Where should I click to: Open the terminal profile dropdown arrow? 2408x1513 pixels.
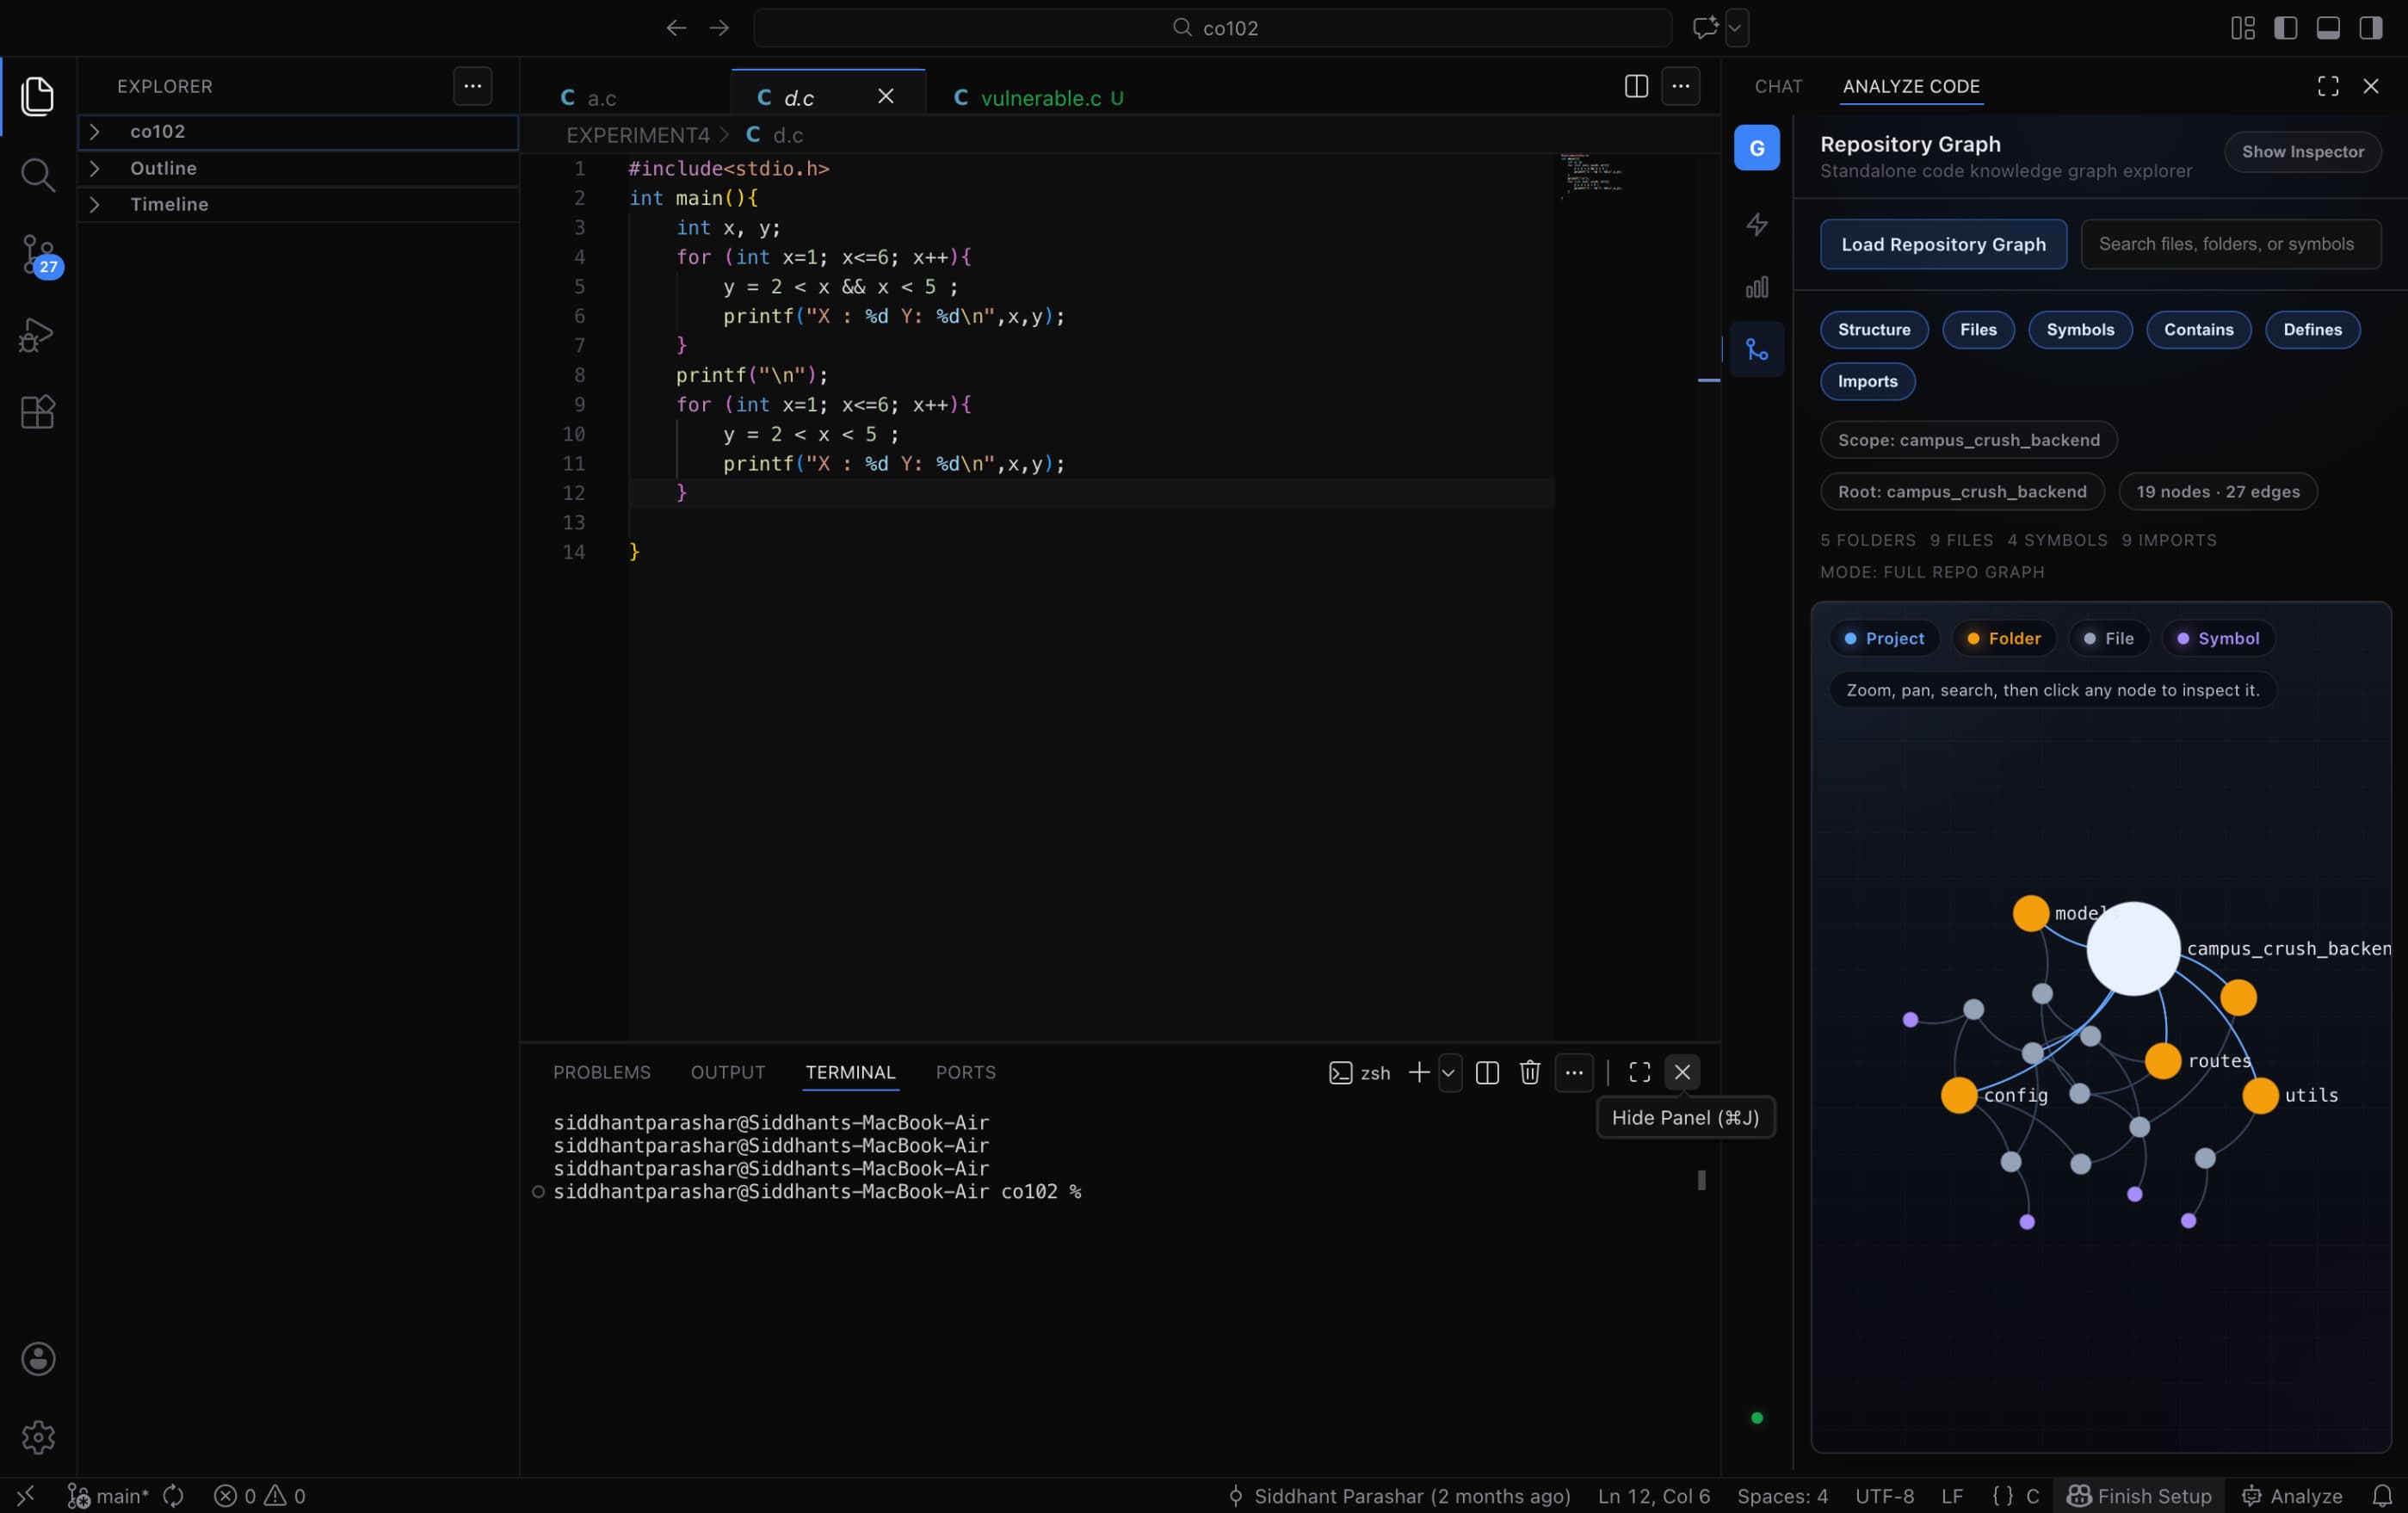(1449, 1073)
